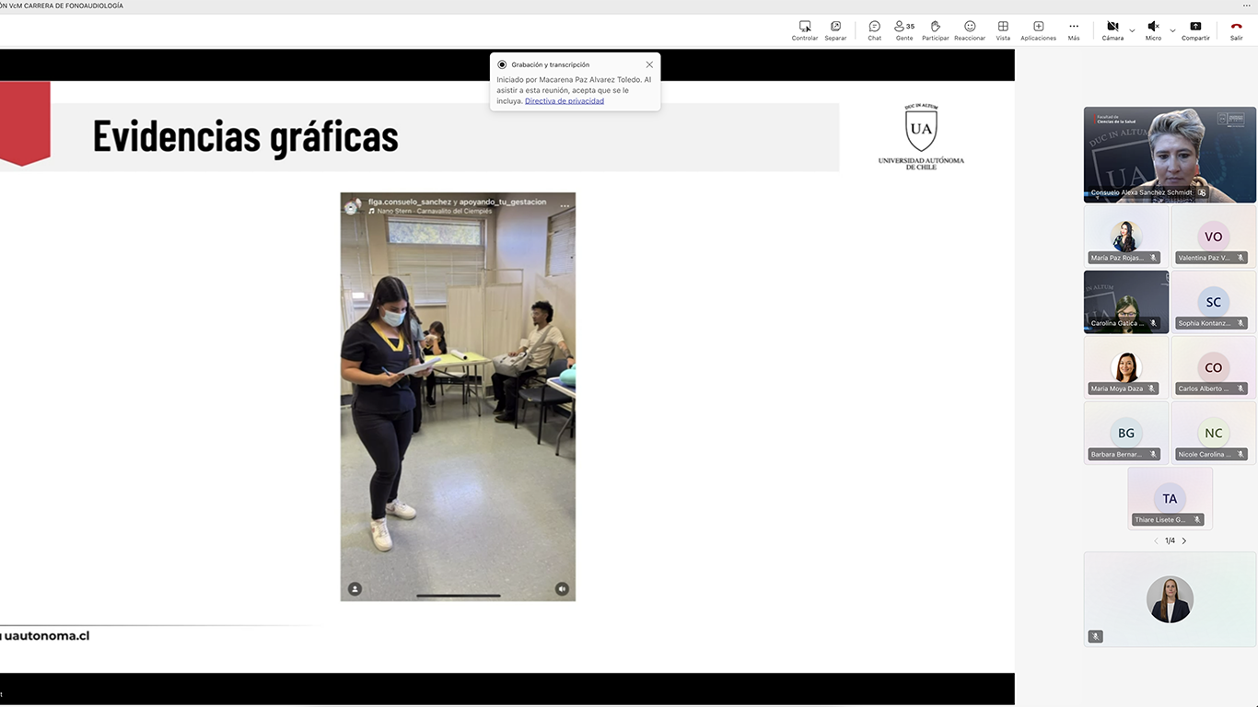Open the Directiva de privacidad link
The width and height of the screenshot is (1258, 707).
tap(564, 100)
